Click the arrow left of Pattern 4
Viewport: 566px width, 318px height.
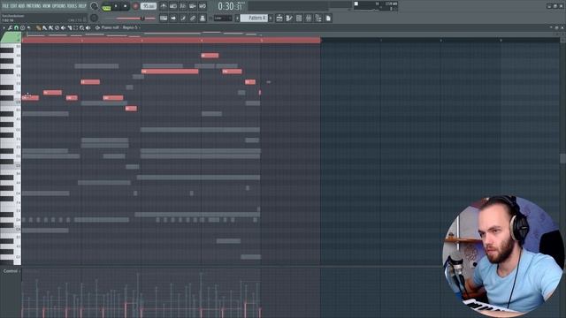click(x=238, y=18)
